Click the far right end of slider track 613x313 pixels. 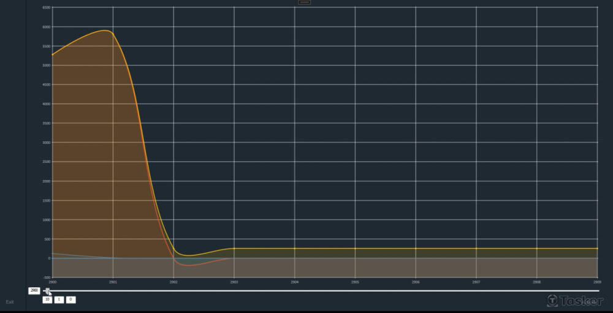(x=598, y=291)
